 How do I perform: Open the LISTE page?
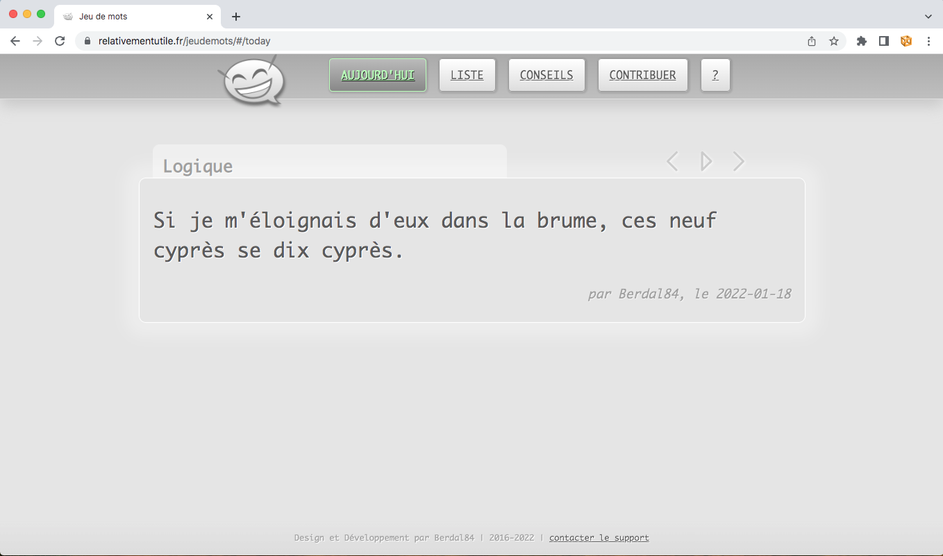(x=467, y=75)
